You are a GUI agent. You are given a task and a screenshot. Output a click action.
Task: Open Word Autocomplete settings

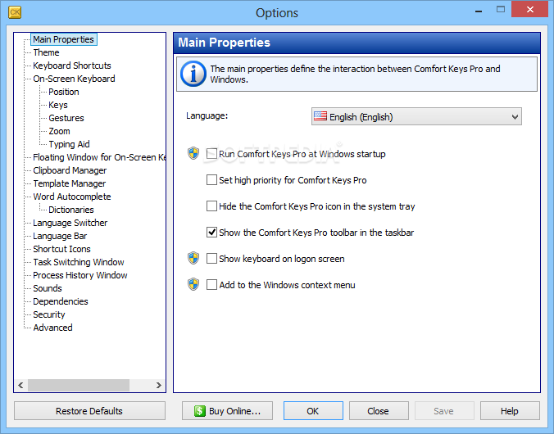click(72, 197)
